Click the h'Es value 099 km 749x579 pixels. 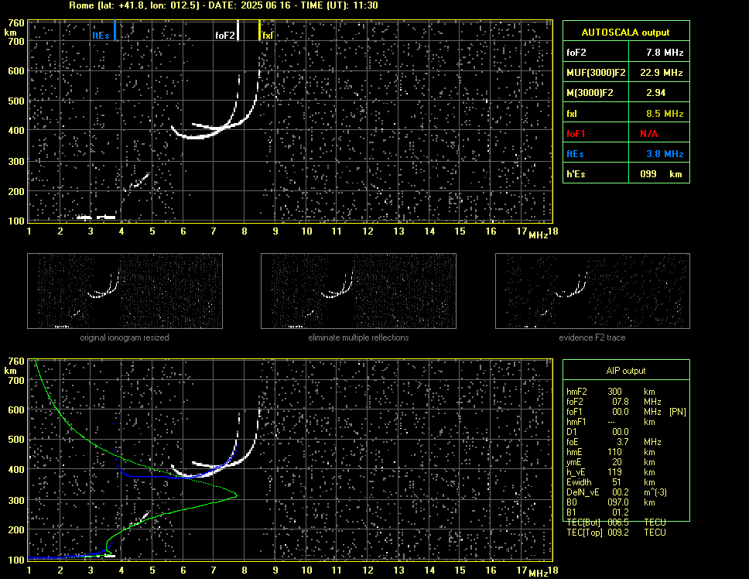(x=661, y=174)
